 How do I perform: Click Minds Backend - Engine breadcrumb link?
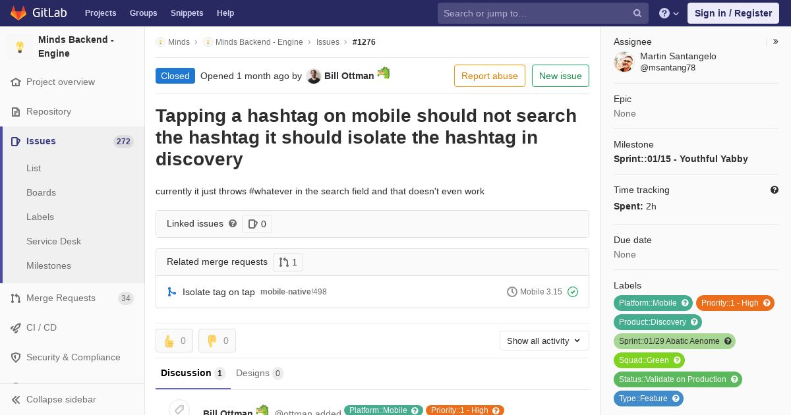click(x=259, y=42)
